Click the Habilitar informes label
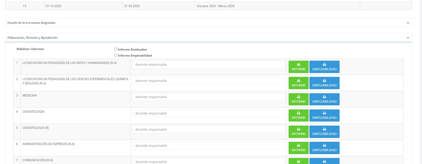 [x=30, y=49]
